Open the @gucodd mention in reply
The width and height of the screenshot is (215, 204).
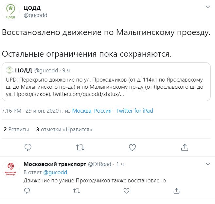(55, 172)
